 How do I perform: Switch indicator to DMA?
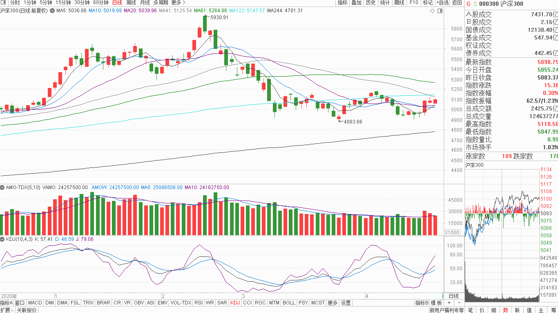[x=62, y=303]
